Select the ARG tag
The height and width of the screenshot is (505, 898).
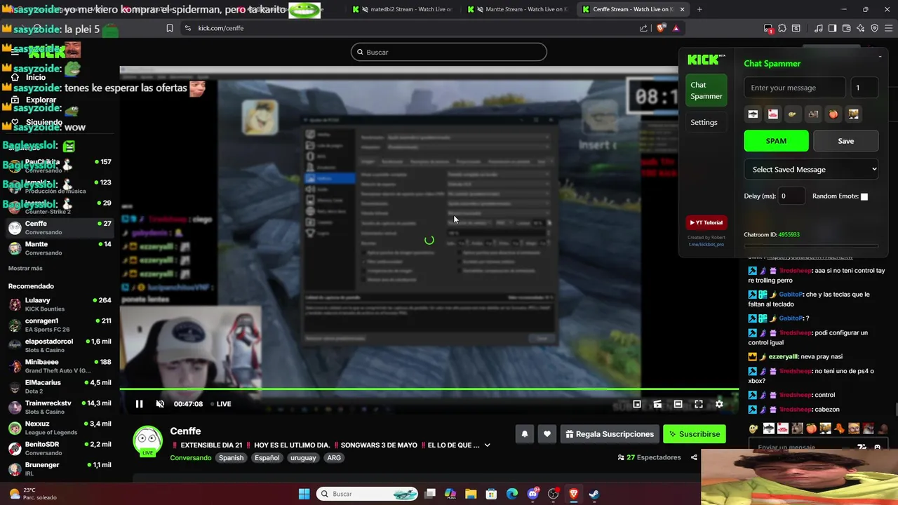(x=334, y=458)
